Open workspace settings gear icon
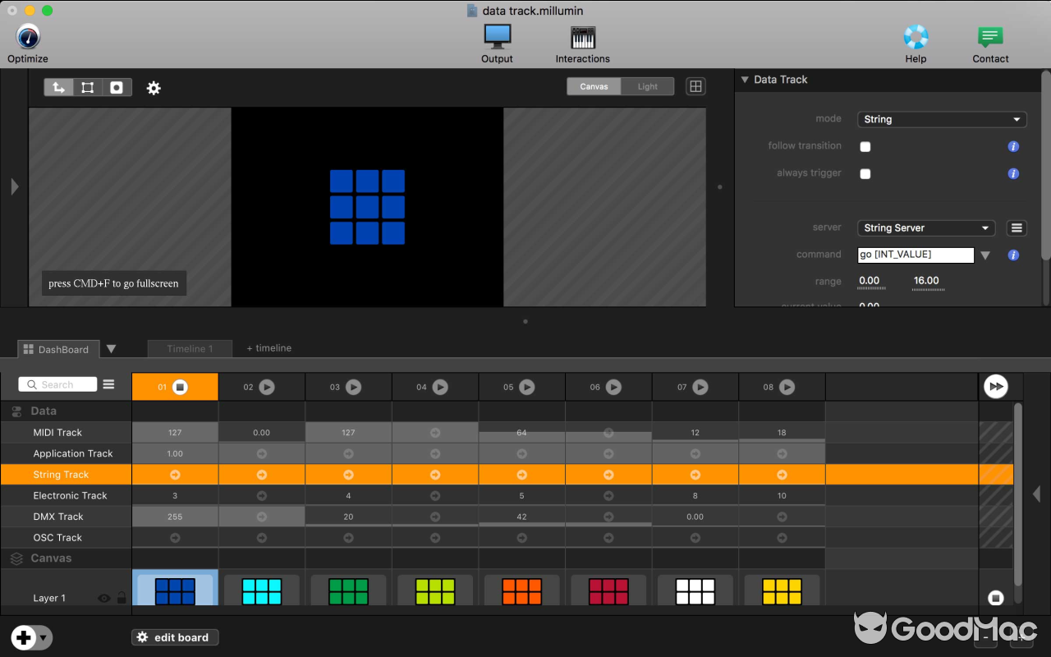The height and width of the screenshot is (657, 1051). click(154, 88)
